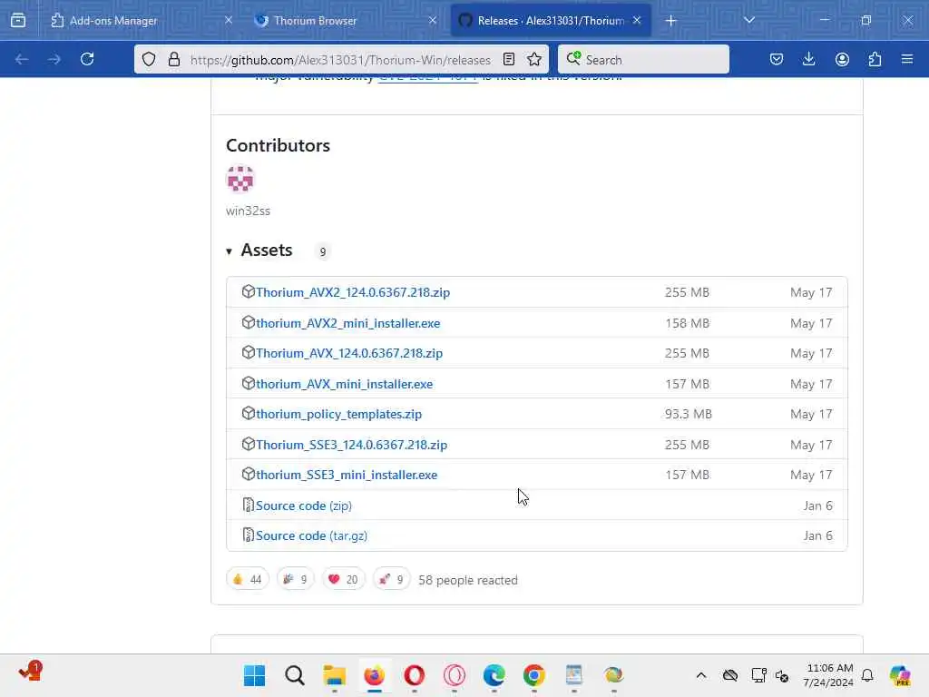Open the notification bell in system tray
The height and width of the screenshot is (697, 929).
pos(867,675)
